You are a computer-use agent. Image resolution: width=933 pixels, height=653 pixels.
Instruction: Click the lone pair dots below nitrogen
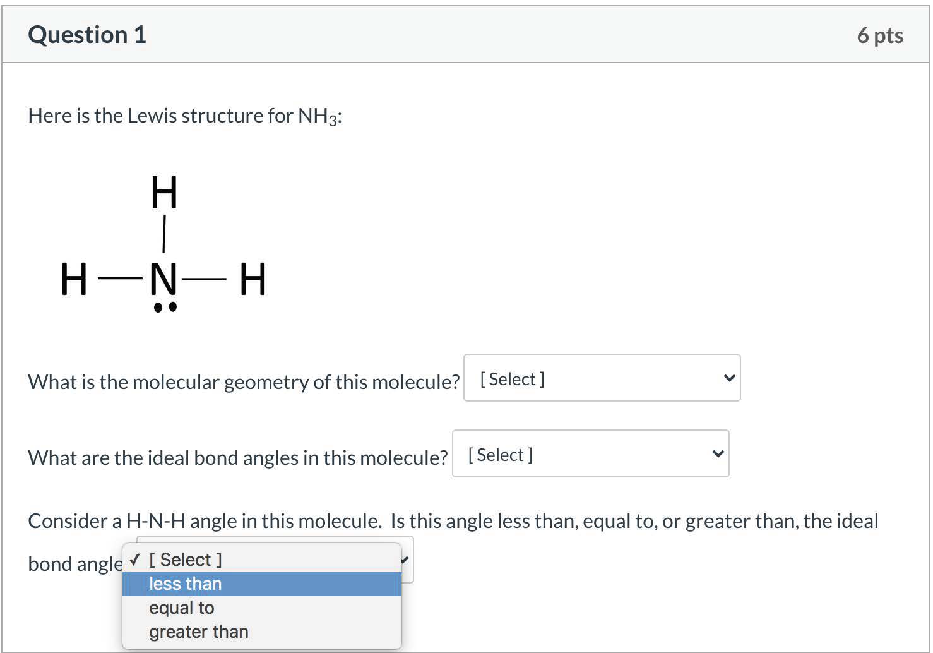(165, 308)
